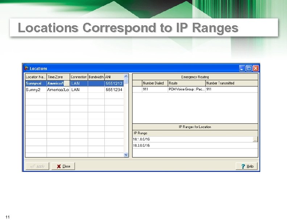Viewport: 287px width, 221px height.
Task: Click the LAN connection cell for Sunny2
Action: click(79, 90)
